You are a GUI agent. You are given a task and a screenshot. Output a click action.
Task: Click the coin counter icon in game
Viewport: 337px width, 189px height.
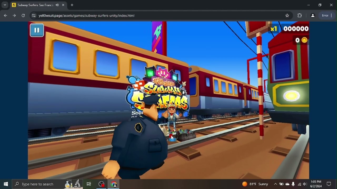tap(304, 40)
